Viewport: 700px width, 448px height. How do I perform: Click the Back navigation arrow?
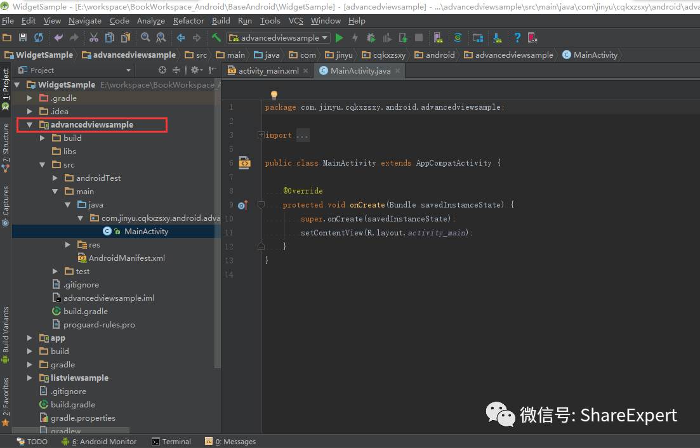[181, 38]
